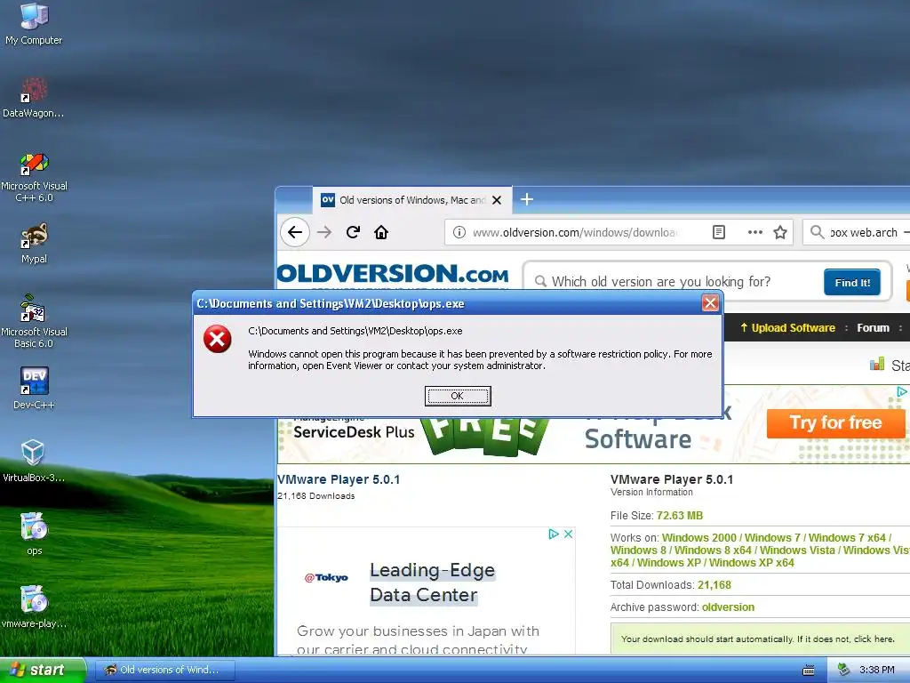
Task: Click the browser search magnifier icon
Action: coord(818,232)
